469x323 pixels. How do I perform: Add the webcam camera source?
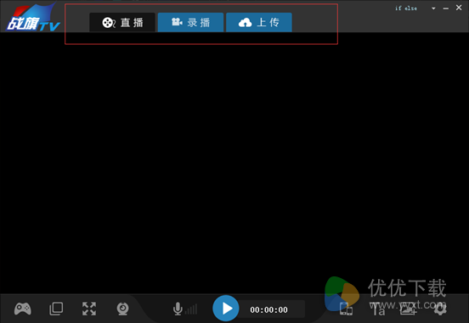pyautogui.click(x=122, y=309)
